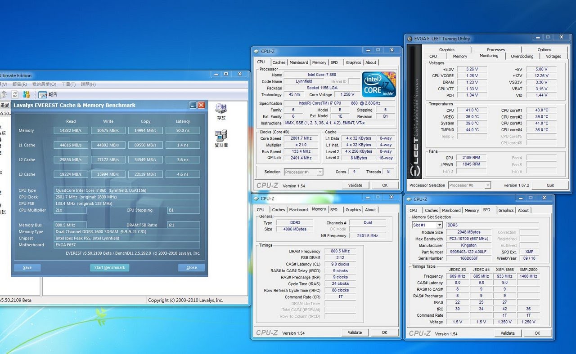
Task: Open the CPU tab in E-LEET
Action: (433, 56)
